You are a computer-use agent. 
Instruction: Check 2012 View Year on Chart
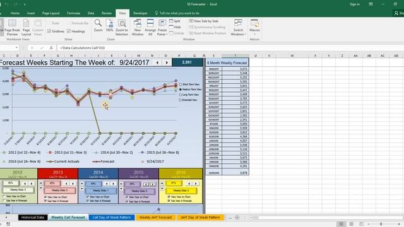(4, 196)
